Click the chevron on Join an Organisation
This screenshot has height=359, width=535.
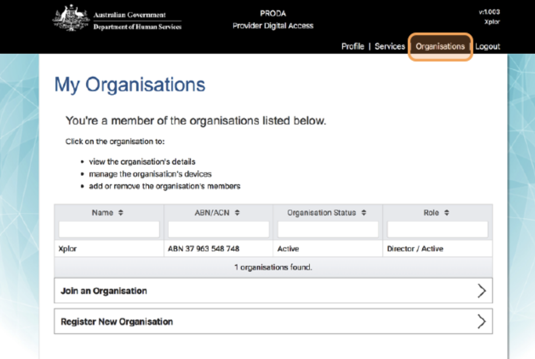click(x=481, y=291)
